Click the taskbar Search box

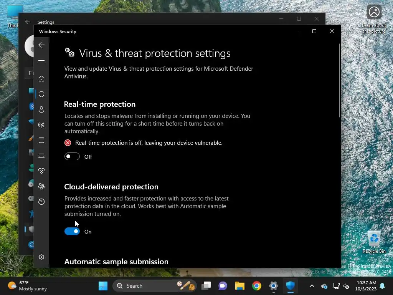[x=154, y=286]
